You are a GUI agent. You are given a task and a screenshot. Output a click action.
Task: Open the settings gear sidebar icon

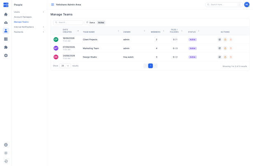click(6, 55)
